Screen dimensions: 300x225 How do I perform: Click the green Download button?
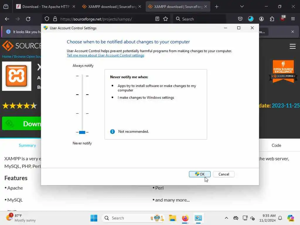[21, 124]
